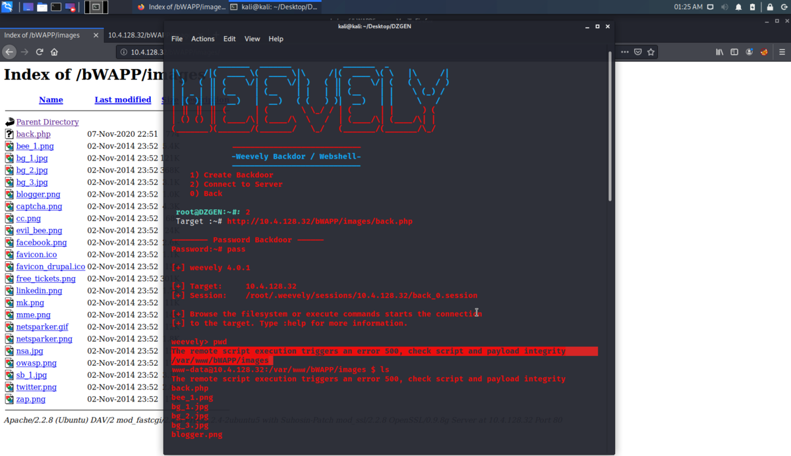
Task: Bookmark this page with star icon
Action: click(x=651, y=52)
